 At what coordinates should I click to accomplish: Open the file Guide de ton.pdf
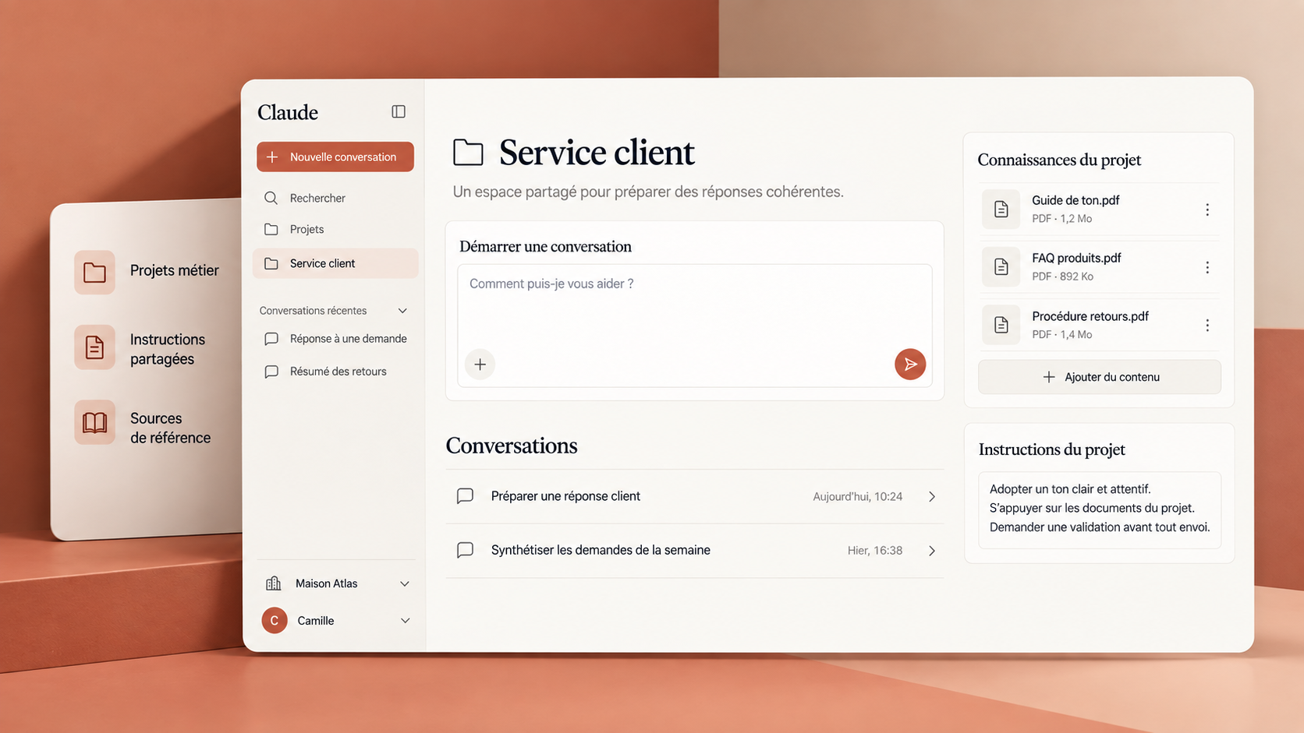click(1100, 209)
